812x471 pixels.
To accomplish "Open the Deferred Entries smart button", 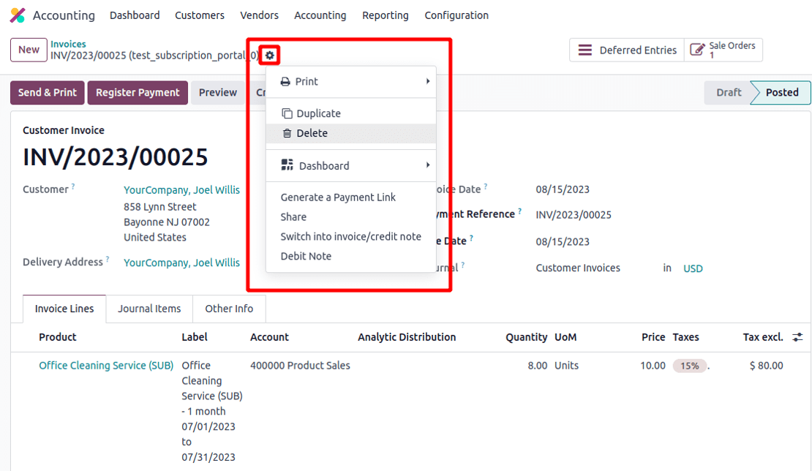I will click(627, 50).
